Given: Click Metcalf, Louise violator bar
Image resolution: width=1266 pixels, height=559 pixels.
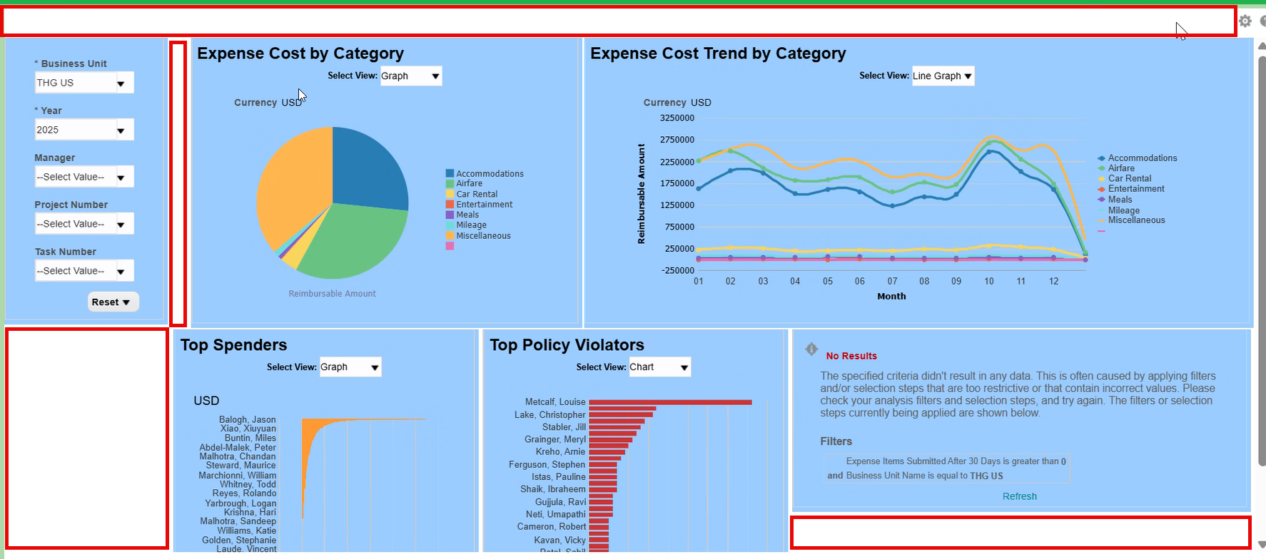Looking at the screenshot, I should click(x=670, y=402).
